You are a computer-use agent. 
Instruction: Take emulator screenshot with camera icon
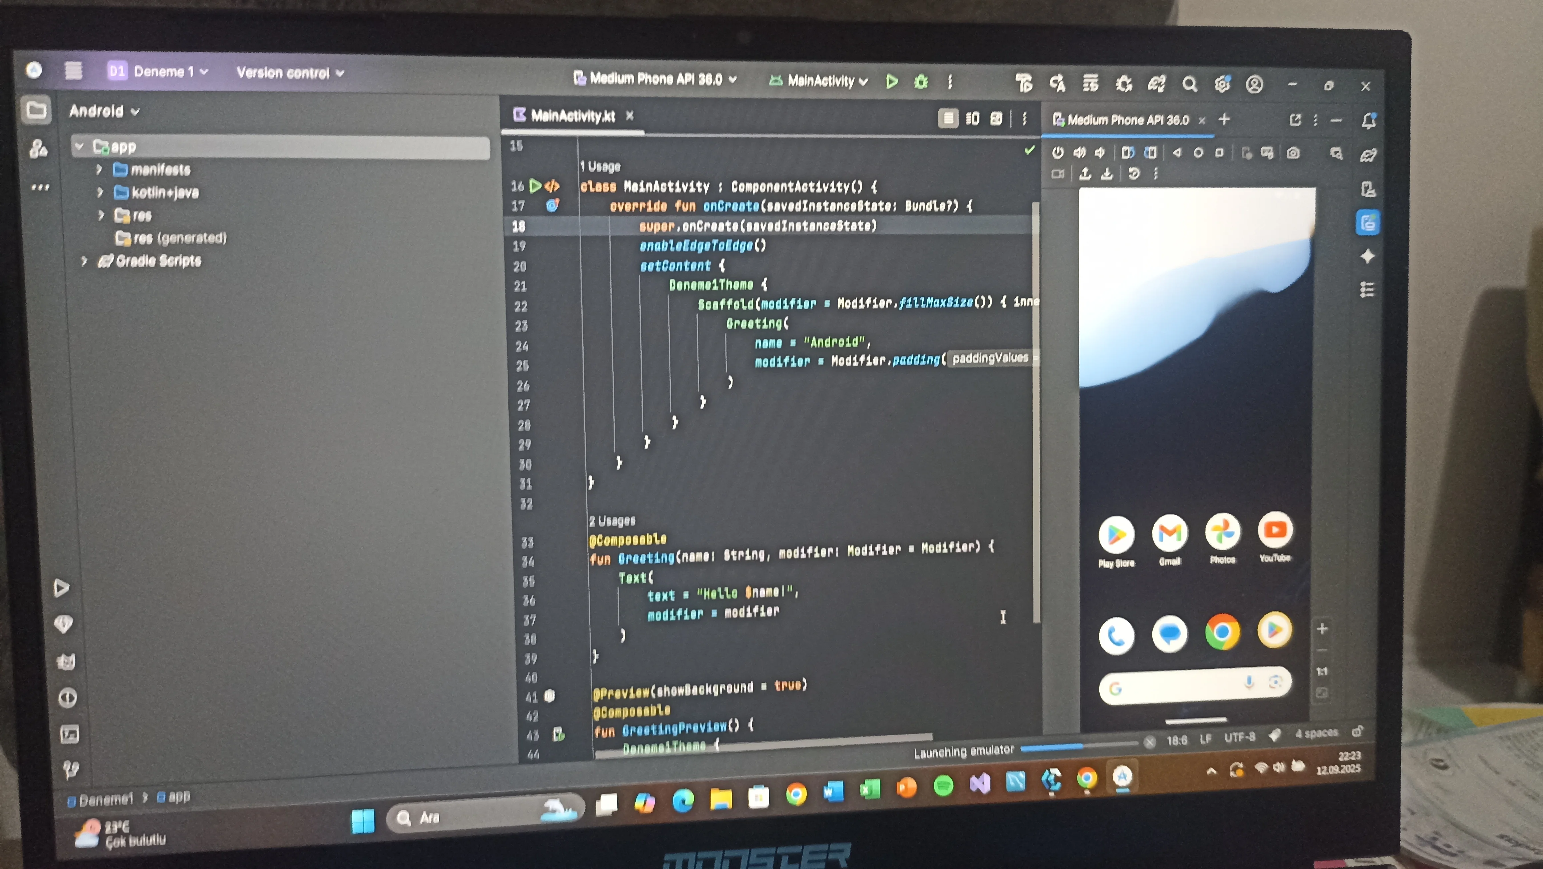tap(1293, 153)
